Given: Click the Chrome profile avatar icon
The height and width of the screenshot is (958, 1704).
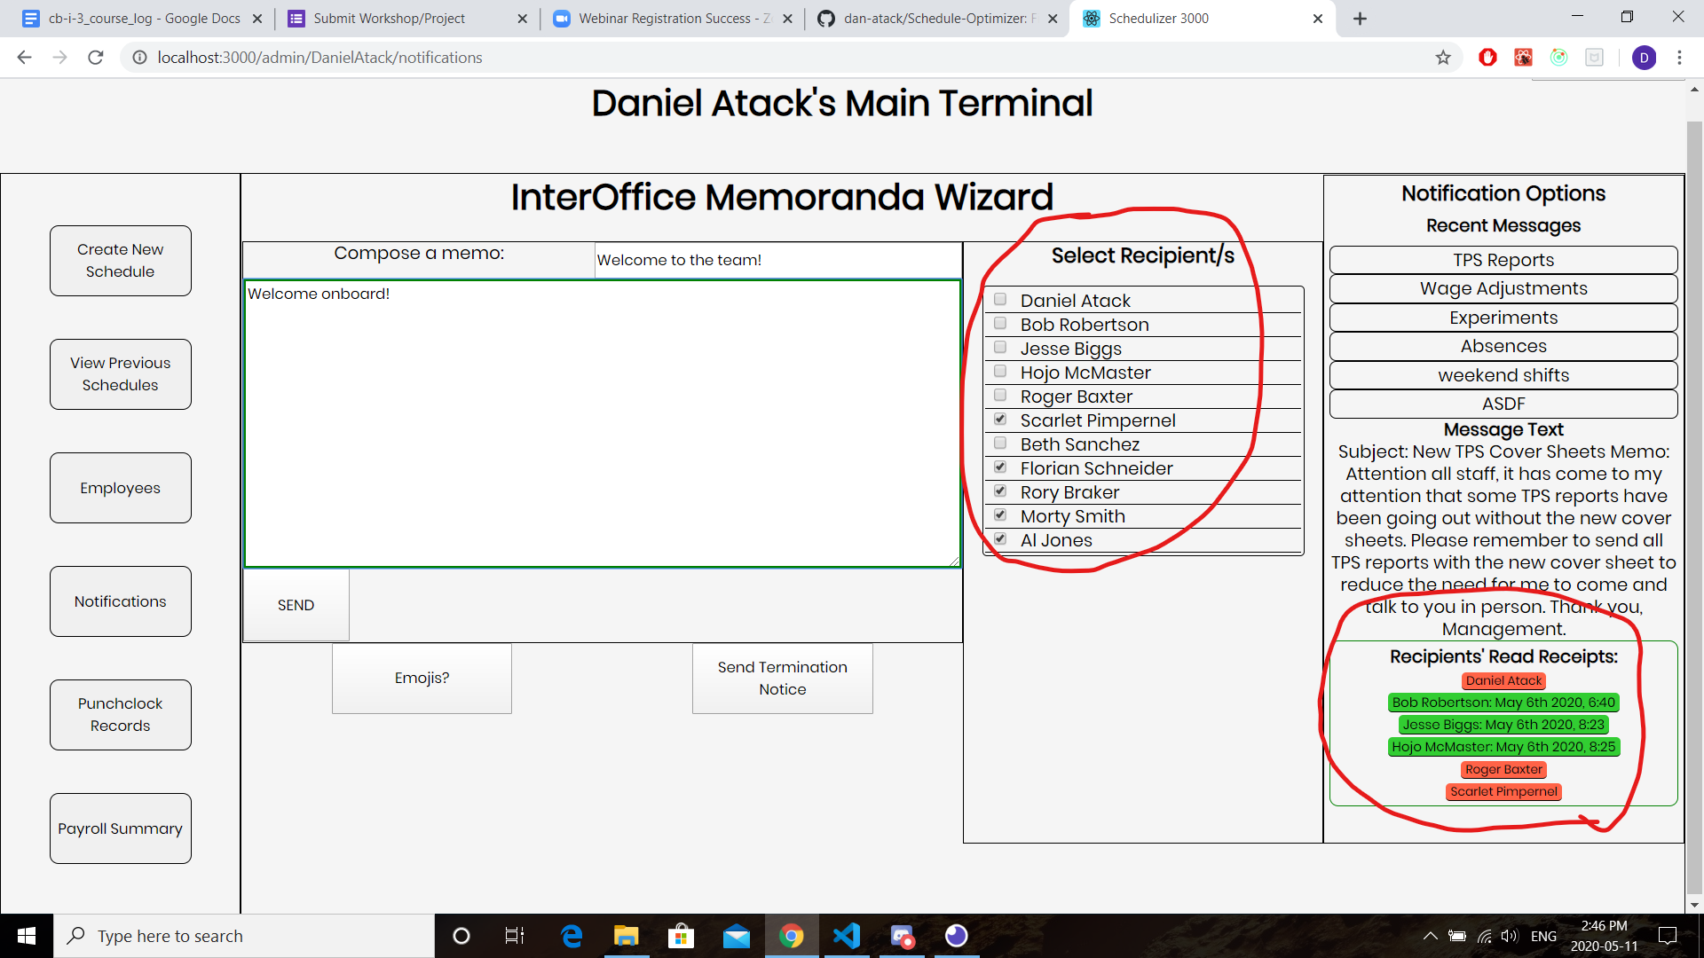Looking at the screenshot, I should [x=1644, y=58].
